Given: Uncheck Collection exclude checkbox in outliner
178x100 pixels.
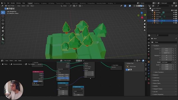Looking at the screenshot, I should click(x=172, y=10).
